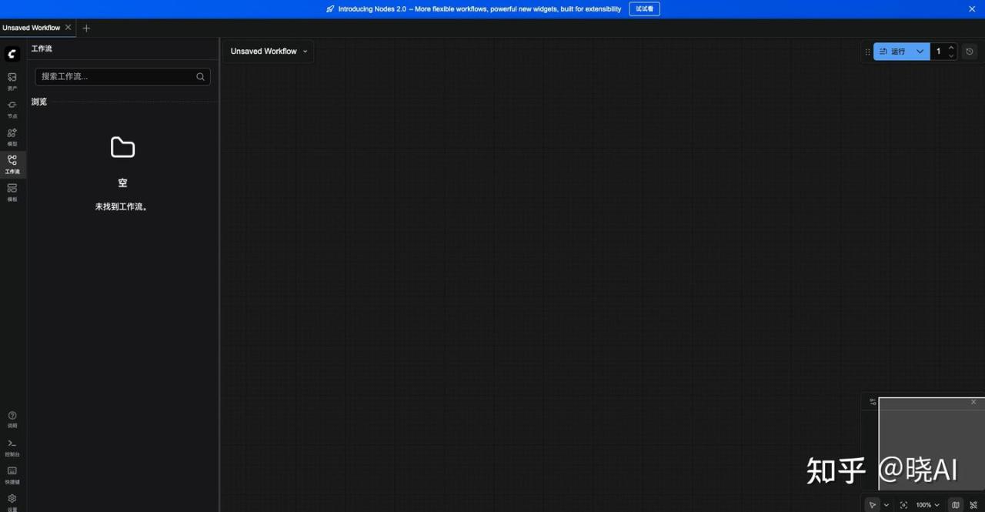Click the 搜索工作流 search field
This screenshot has width=985, height=512.
[x=115, y=76]
